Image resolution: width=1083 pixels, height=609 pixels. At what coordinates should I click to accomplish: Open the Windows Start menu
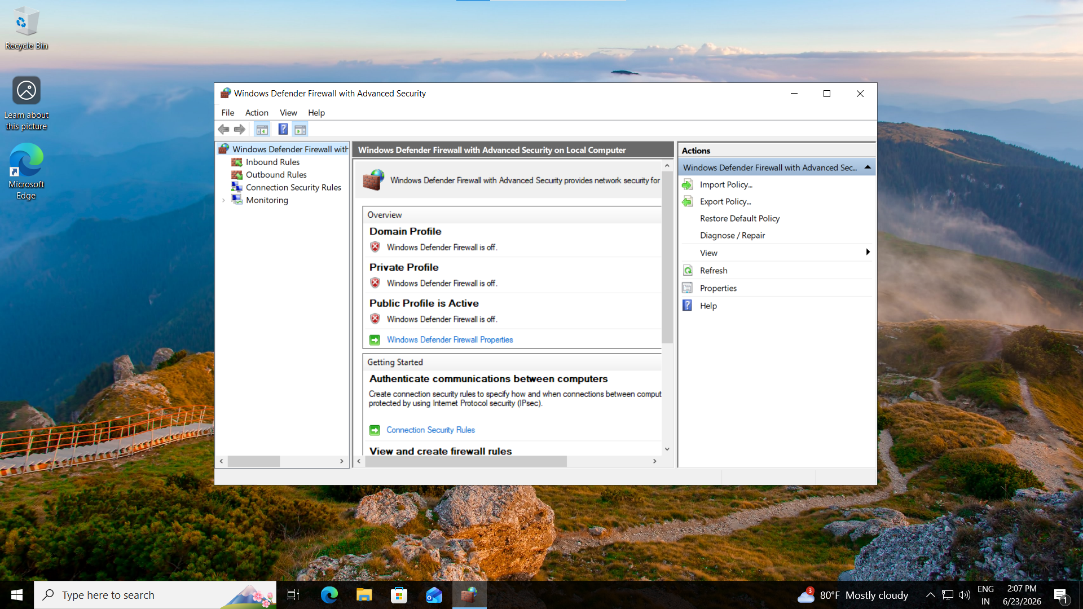coord(17,595)
